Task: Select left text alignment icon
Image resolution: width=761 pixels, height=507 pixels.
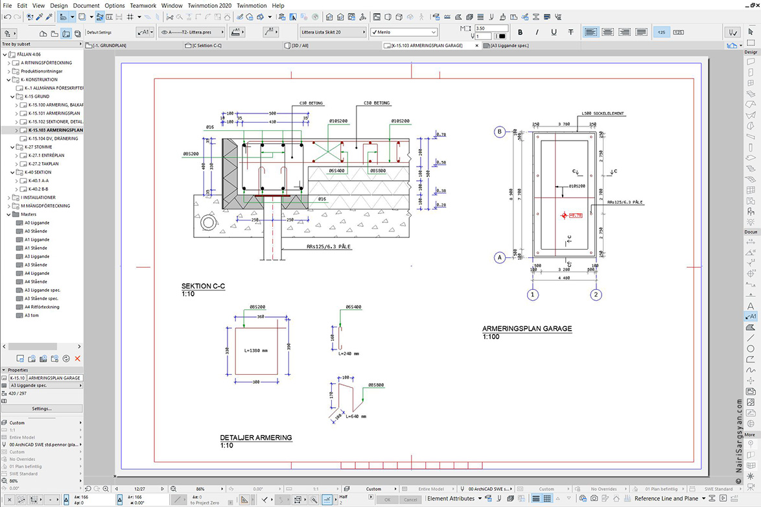Action: (x=591, y=32)
